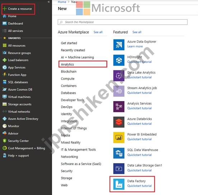The image size is (198, 195).
Task: Click the SQL Data Warehouse tile icon
Action: pos(119,153)
